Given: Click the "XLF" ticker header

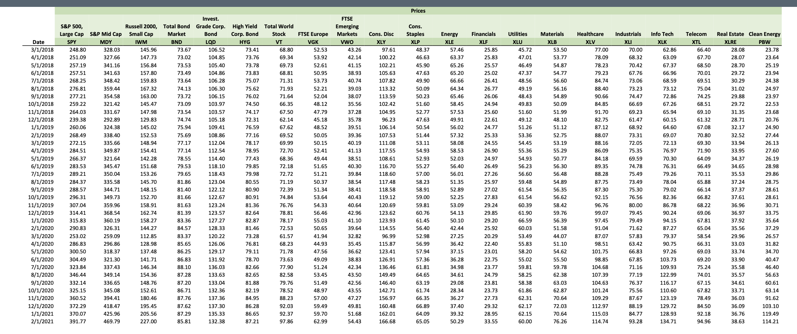Looking at the screenshot, I should pos(483,42).
